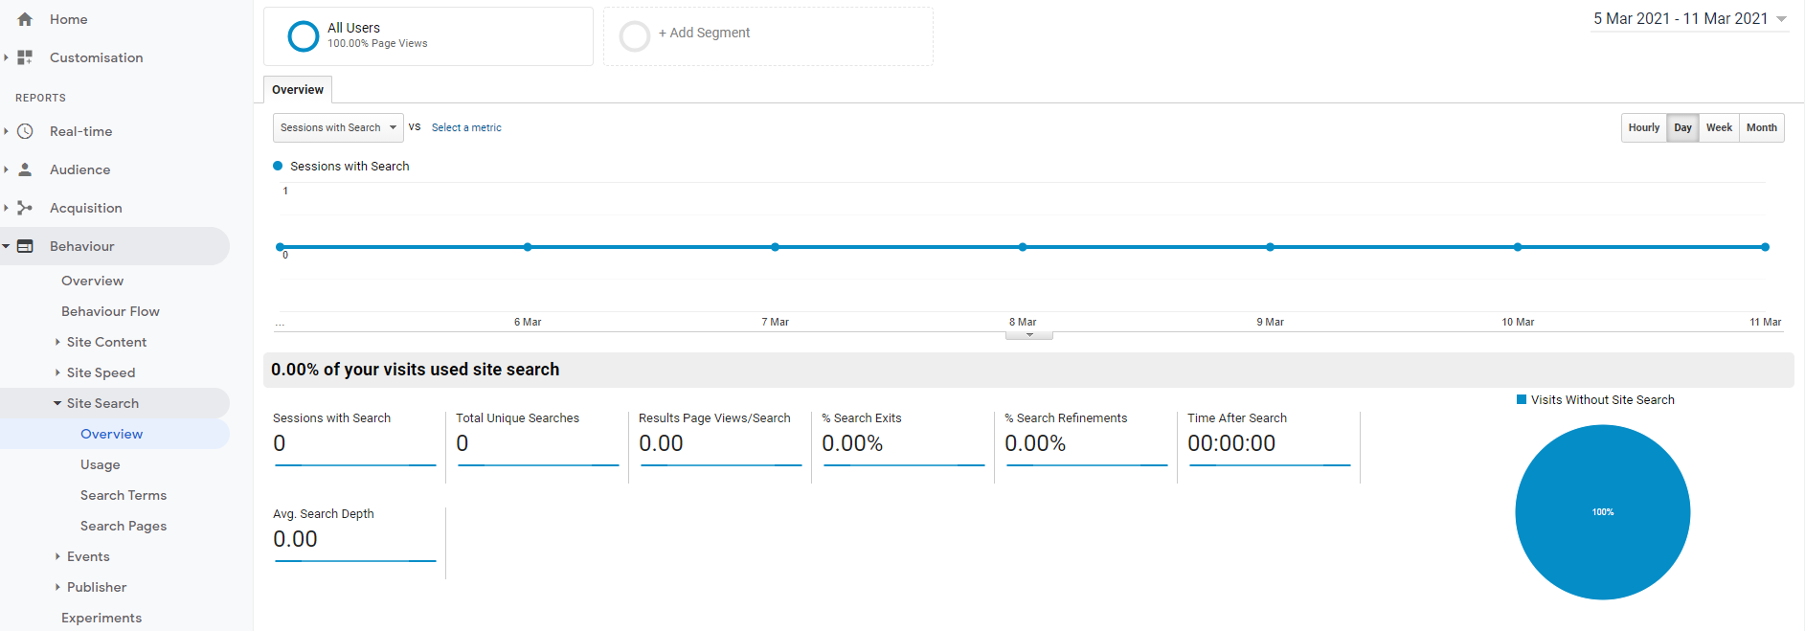Select the Overview report tab
The image size is (1805, 631).
(x=298, y=89)
